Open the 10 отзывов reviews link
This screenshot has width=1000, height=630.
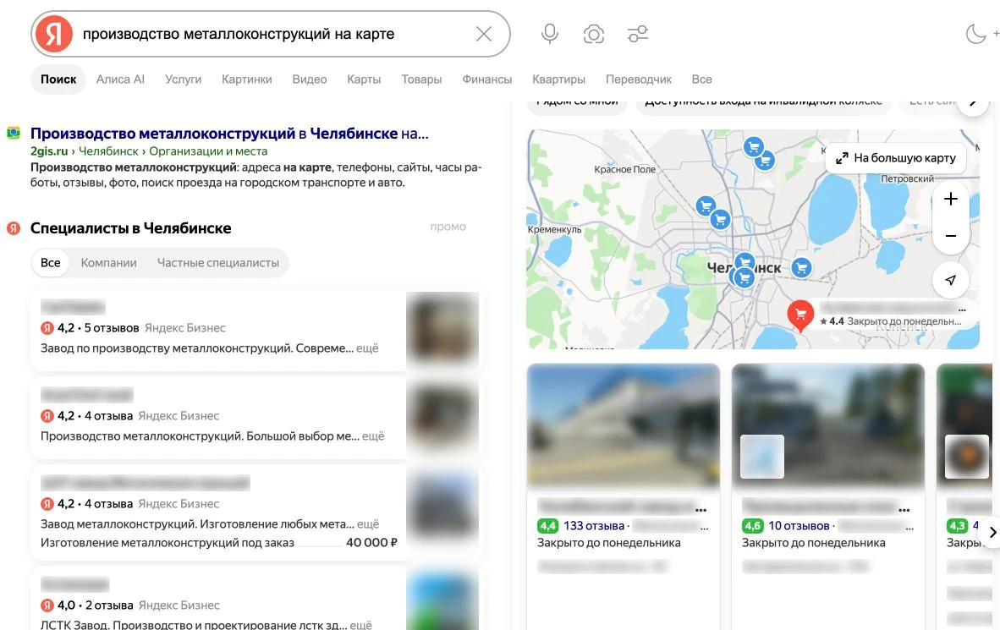coord(799,526)
